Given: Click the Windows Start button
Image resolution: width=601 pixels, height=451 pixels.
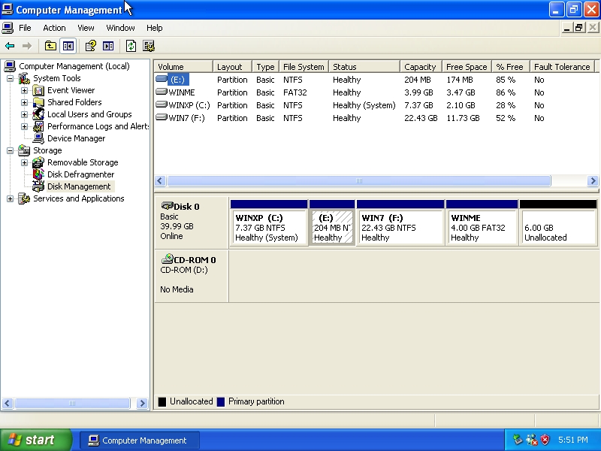Looking at the screenshot, I should point(35,440).
